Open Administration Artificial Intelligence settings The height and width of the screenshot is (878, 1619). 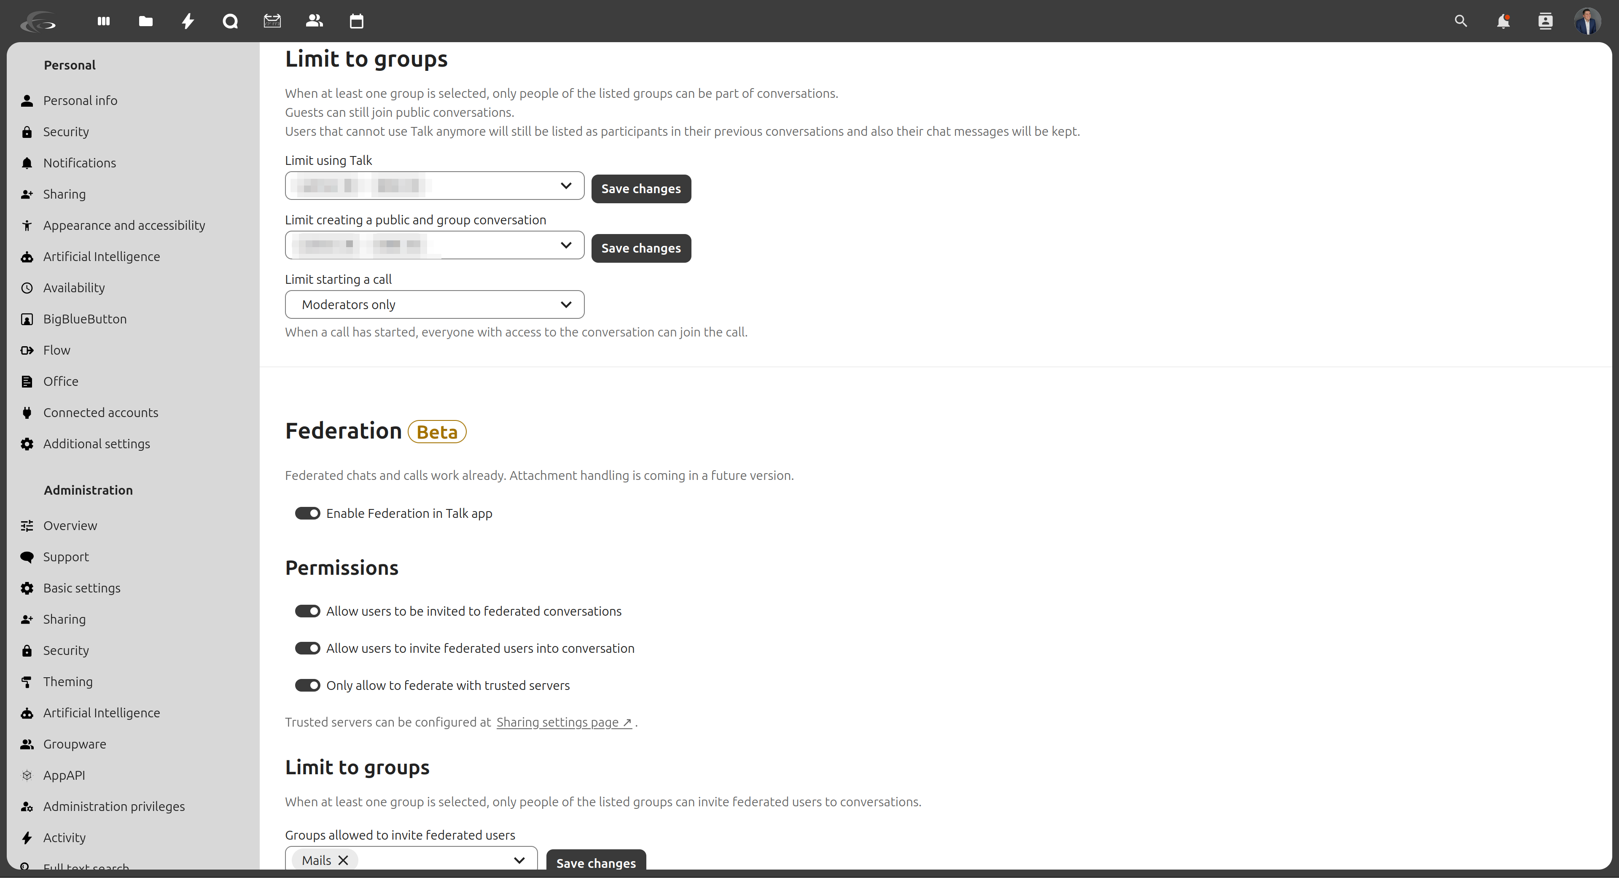pos(101,714)
